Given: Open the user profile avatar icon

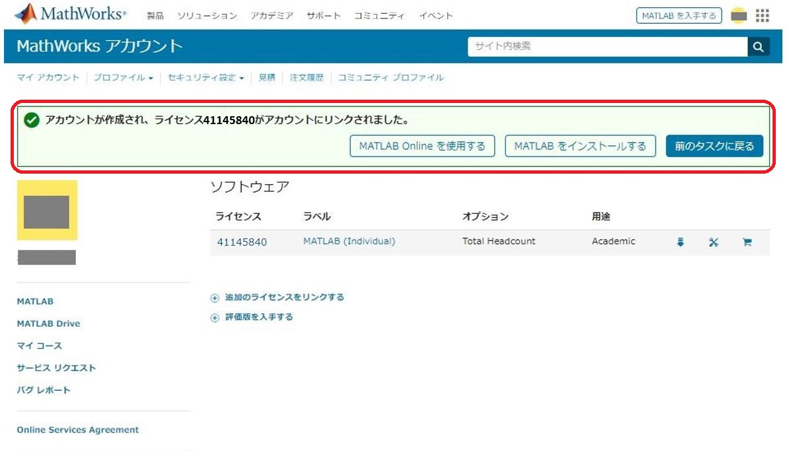Looking at the screenshot, I should 738,16.
